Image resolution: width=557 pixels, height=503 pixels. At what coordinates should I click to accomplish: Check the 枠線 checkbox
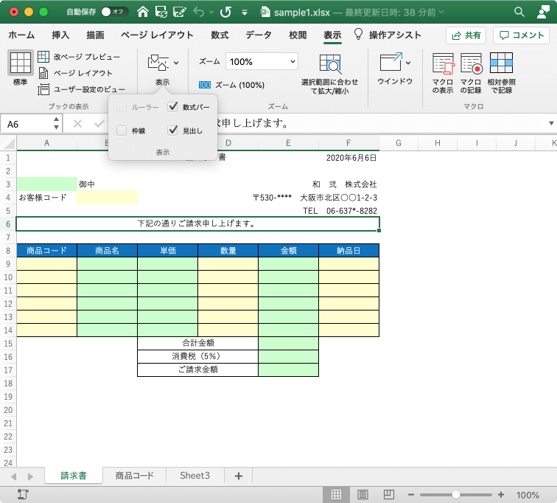coord(122,131)
